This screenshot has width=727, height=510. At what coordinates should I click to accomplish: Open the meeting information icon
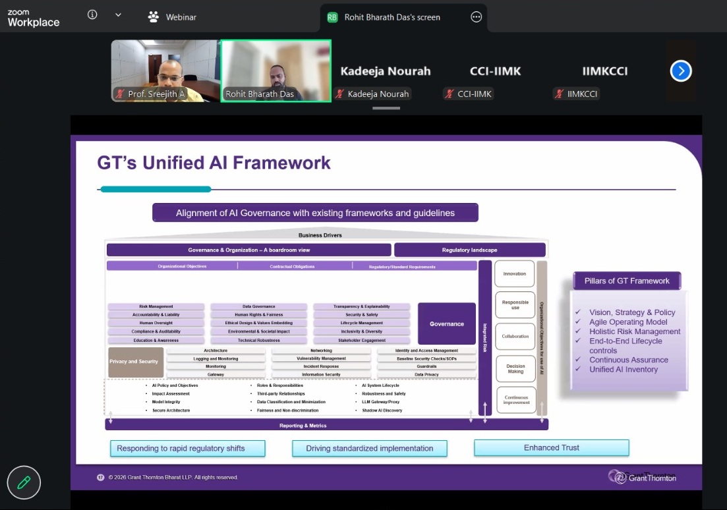92,15
